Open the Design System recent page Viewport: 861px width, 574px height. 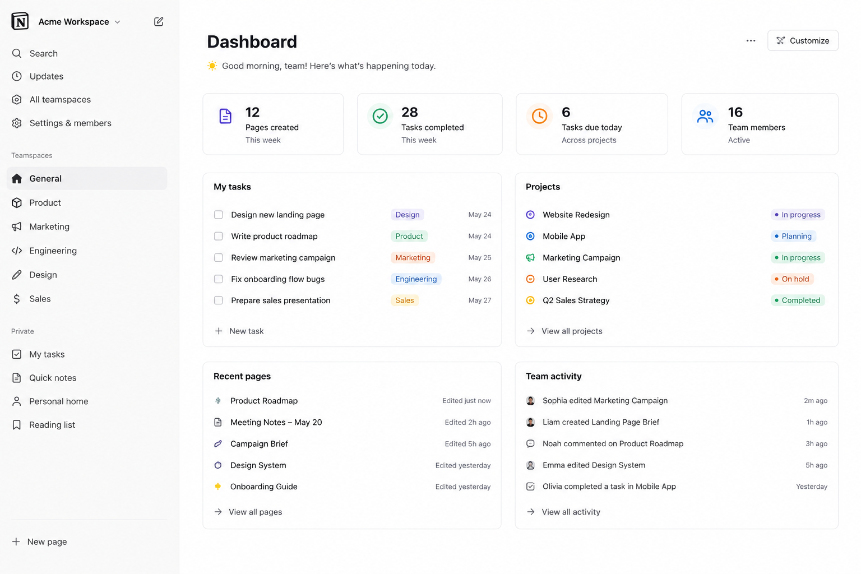[352, 465]
